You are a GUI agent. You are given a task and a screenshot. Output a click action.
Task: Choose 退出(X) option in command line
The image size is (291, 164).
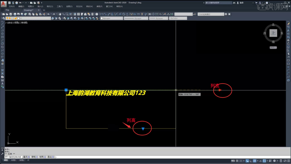51,157
